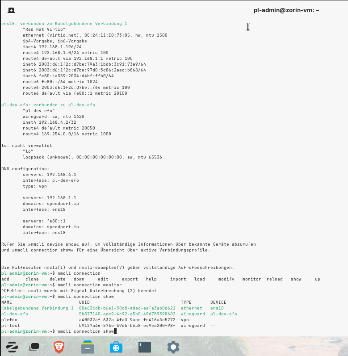348x356 pixels.
Task: Open system Settings gear icon
Action: [x=173, y=347]
